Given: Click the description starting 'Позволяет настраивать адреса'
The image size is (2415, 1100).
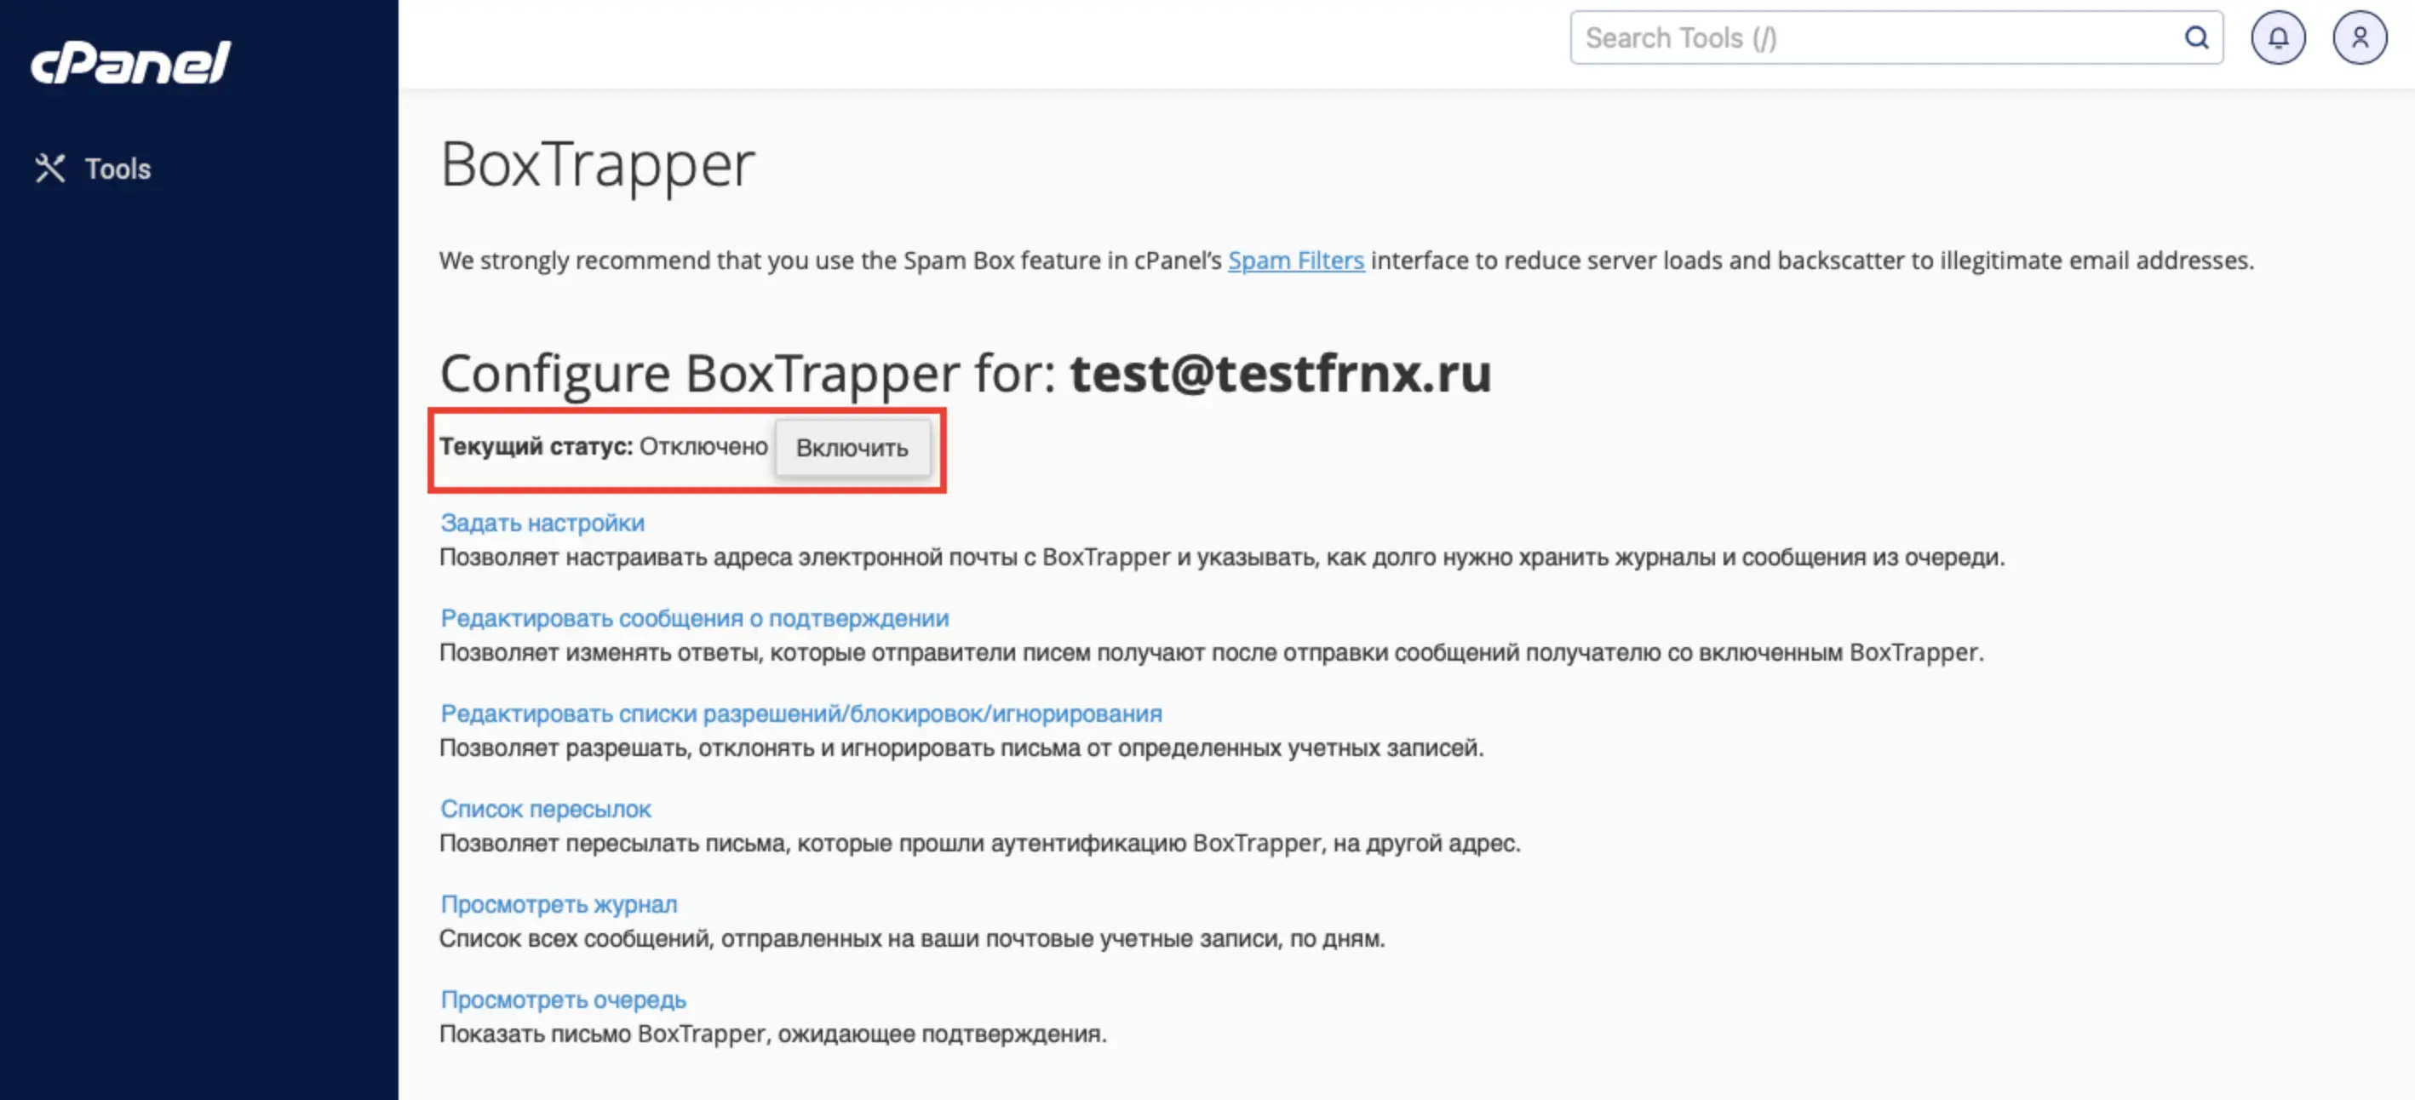Looking at the screenshot, I should pos(1222,558).
